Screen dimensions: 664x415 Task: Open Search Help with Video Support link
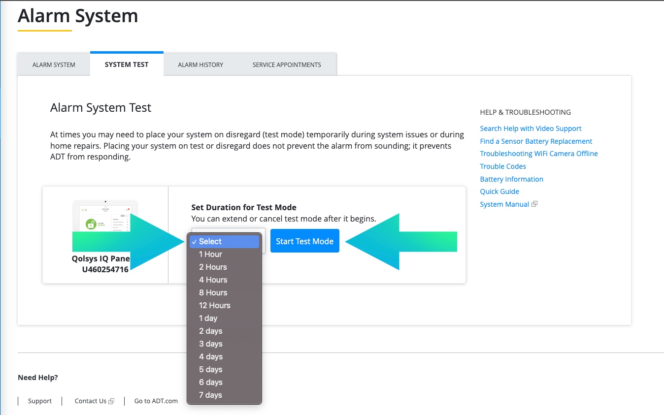pos(531,128)
